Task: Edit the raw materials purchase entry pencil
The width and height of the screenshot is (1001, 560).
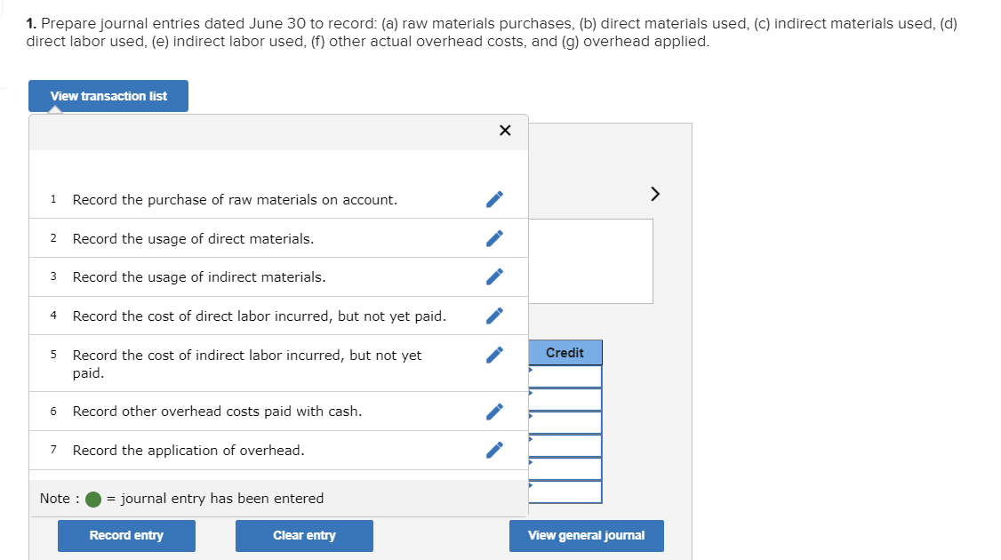Action: point(494,199)
